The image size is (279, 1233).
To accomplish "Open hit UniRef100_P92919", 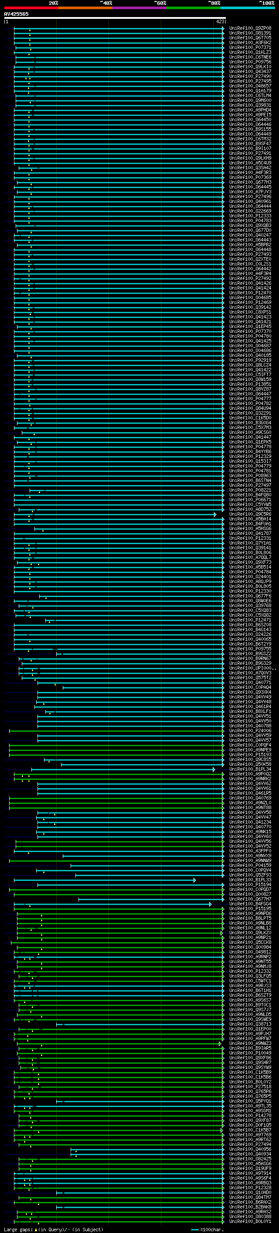I will pyautogui.click(x=250, y=360).
